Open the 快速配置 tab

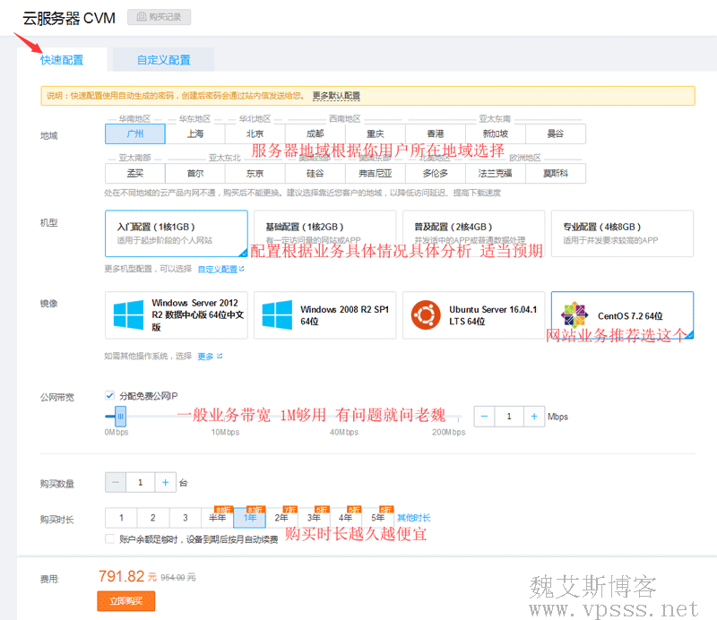point(62,60)
